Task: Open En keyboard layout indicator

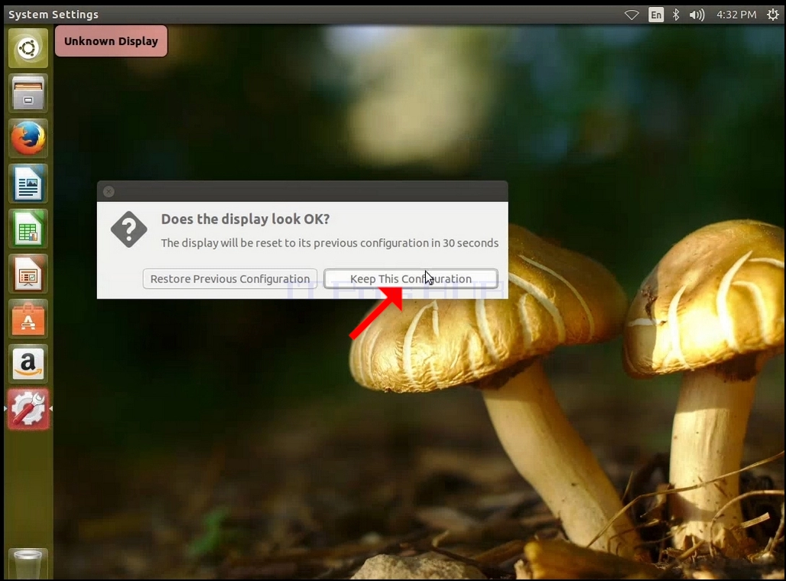Action: pos(656,15)
